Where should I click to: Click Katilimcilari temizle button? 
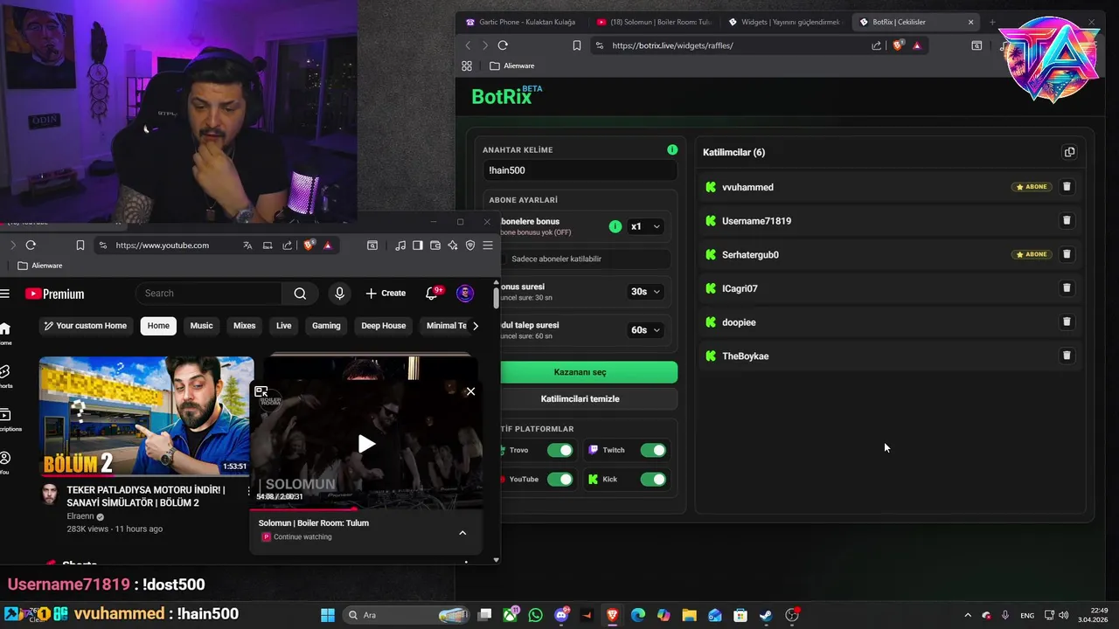tap(587, 399)
